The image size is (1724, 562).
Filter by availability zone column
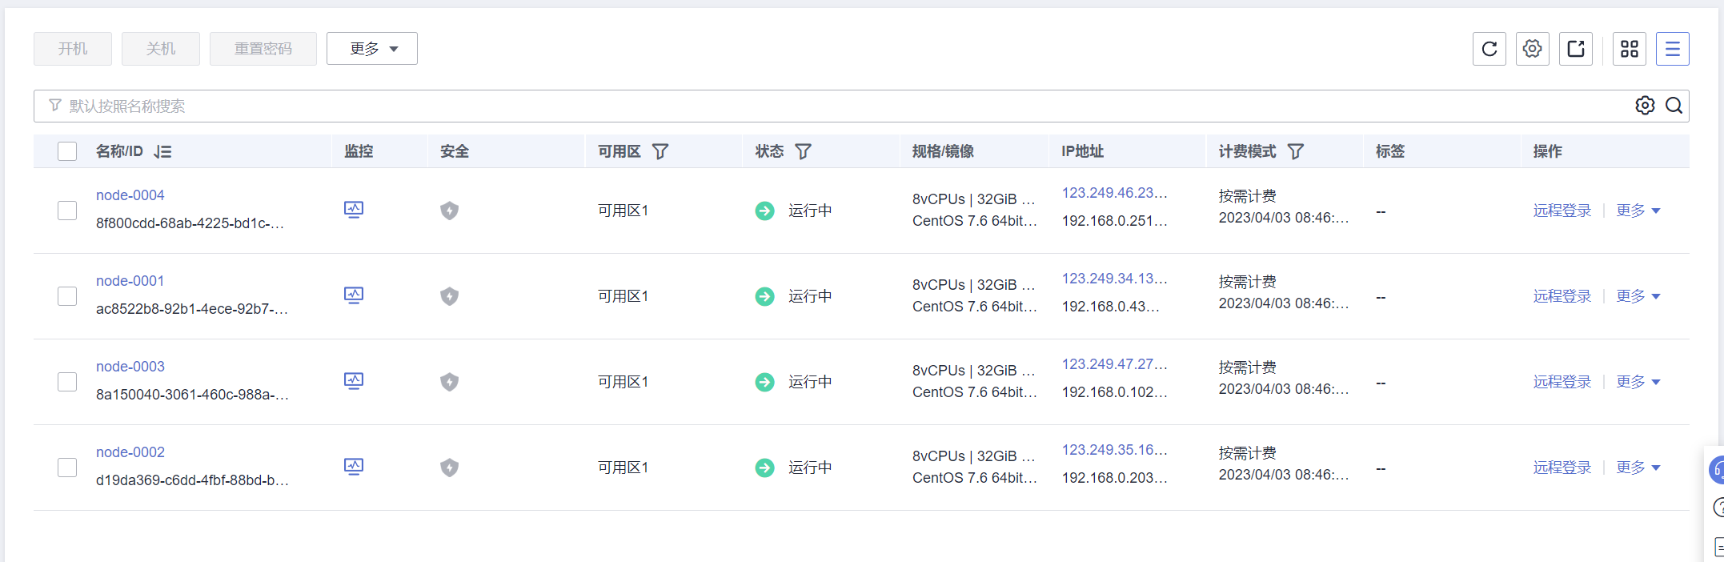click(660, 151)
